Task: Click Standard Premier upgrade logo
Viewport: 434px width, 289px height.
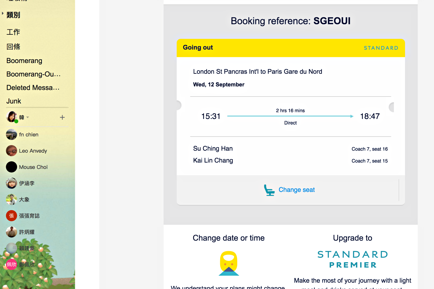Action: [x=352, y=260]
